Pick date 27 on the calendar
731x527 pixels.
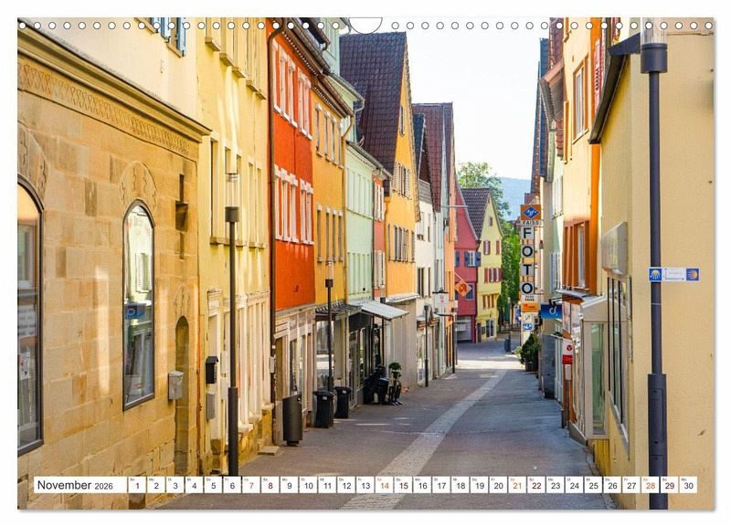pyautogui.click(x=632, y=485)
